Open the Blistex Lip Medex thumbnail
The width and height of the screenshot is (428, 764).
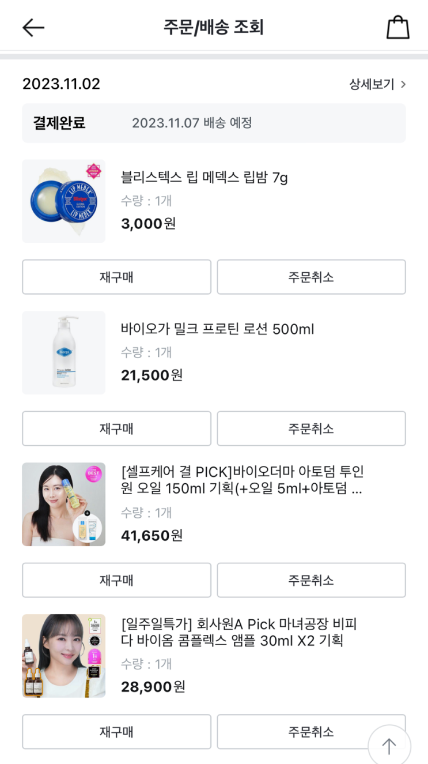(x=63, y=201)
